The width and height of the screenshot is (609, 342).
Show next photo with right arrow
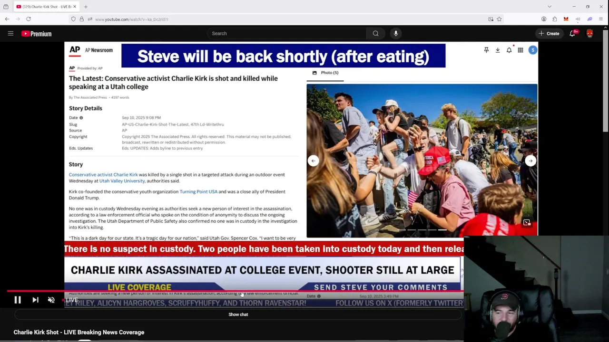[x=530, y=161]
